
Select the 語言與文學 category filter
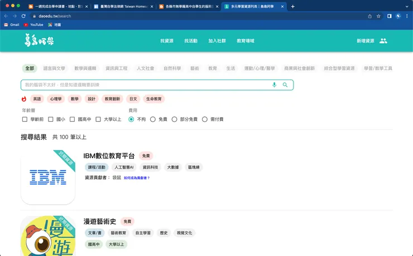point(54,68)
